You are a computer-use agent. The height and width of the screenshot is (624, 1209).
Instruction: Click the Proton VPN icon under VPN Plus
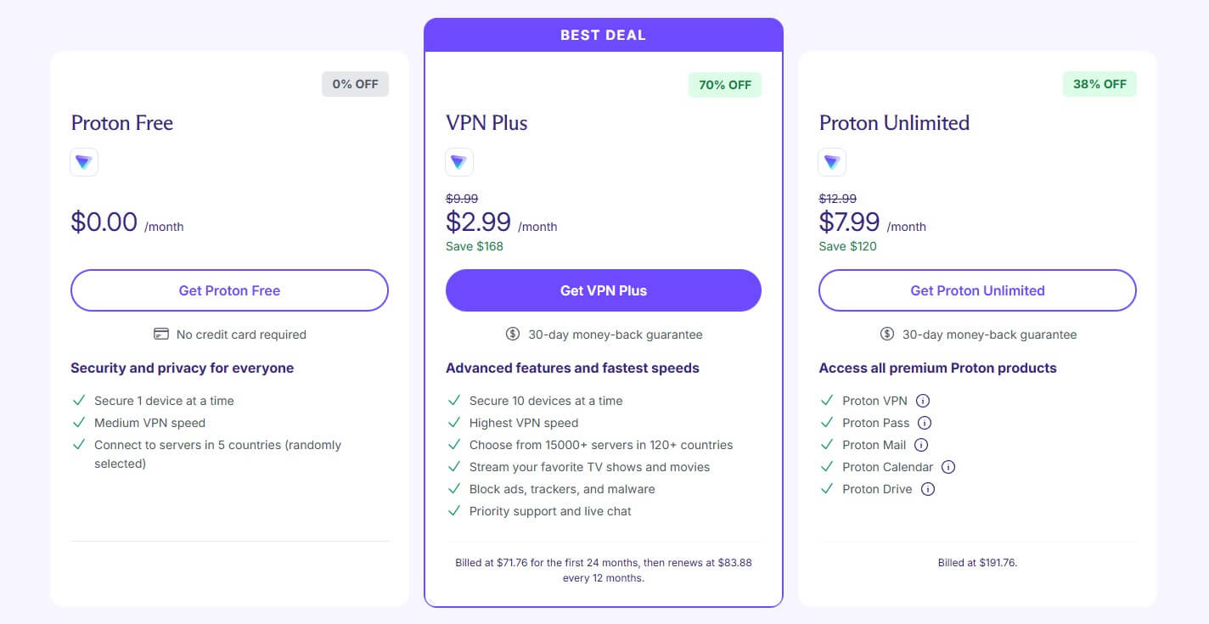pyautogui.click(x=459, y=161)
